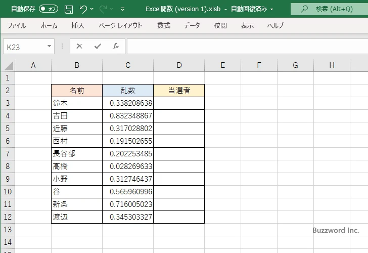Select column C header

128,65
